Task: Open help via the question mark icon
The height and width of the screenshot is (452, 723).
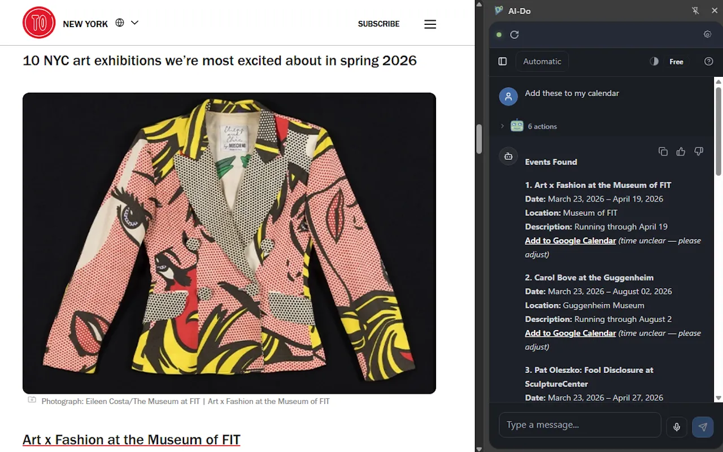Action: coord(708,61)
